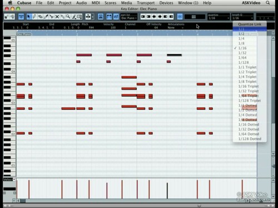Select 1/128 Dotted menu entry

[x=250, y=139]
